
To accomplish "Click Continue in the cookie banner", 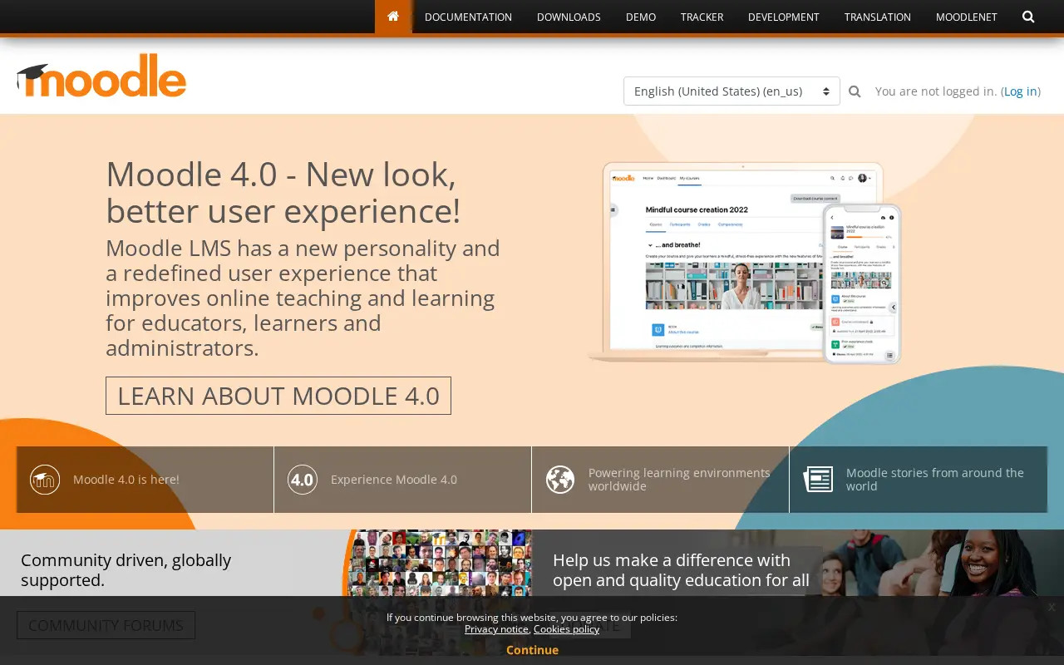I will click(532, 650).
